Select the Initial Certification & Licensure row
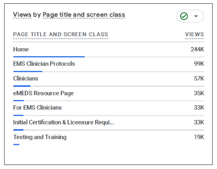 [63, 122]
